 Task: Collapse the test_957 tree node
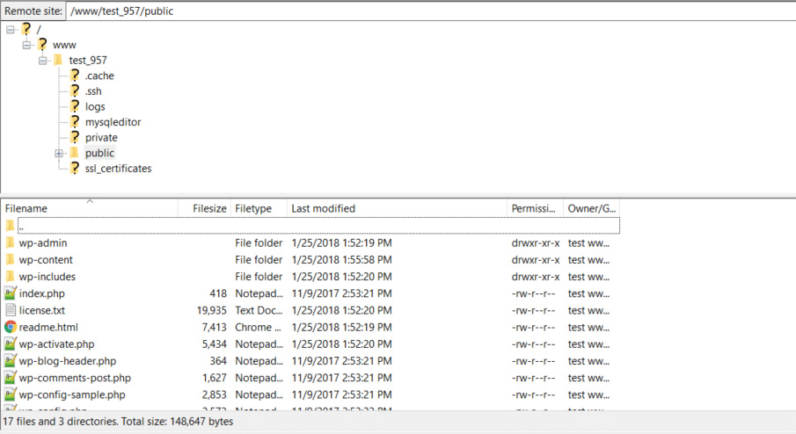tap(42, 61)
